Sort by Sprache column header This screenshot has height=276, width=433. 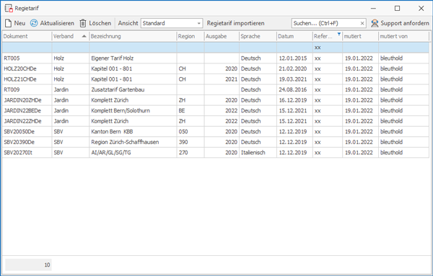[258, 36]
